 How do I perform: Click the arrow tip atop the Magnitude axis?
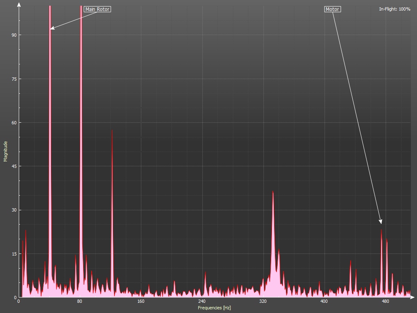tap(19, 4)
